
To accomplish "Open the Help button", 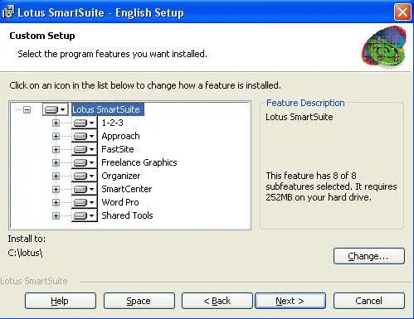I will point(61,301).
